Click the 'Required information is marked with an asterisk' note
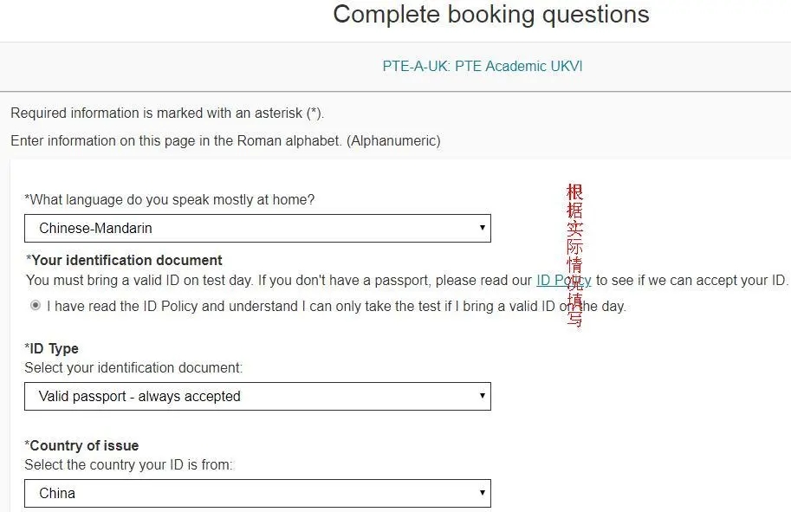Viewport: 791px width, 512px height. click(167, 113)
